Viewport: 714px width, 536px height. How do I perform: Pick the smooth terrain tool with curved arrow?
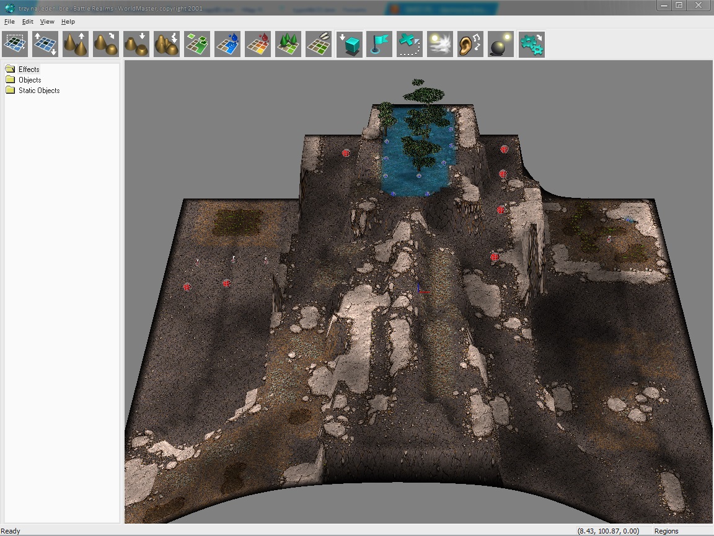pos(105,44)
